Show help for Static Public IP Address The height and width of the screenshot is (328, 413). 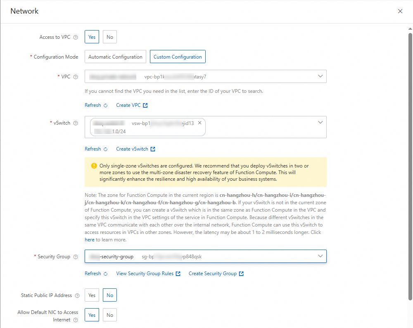pyautogui.click(x=77, y=296)
